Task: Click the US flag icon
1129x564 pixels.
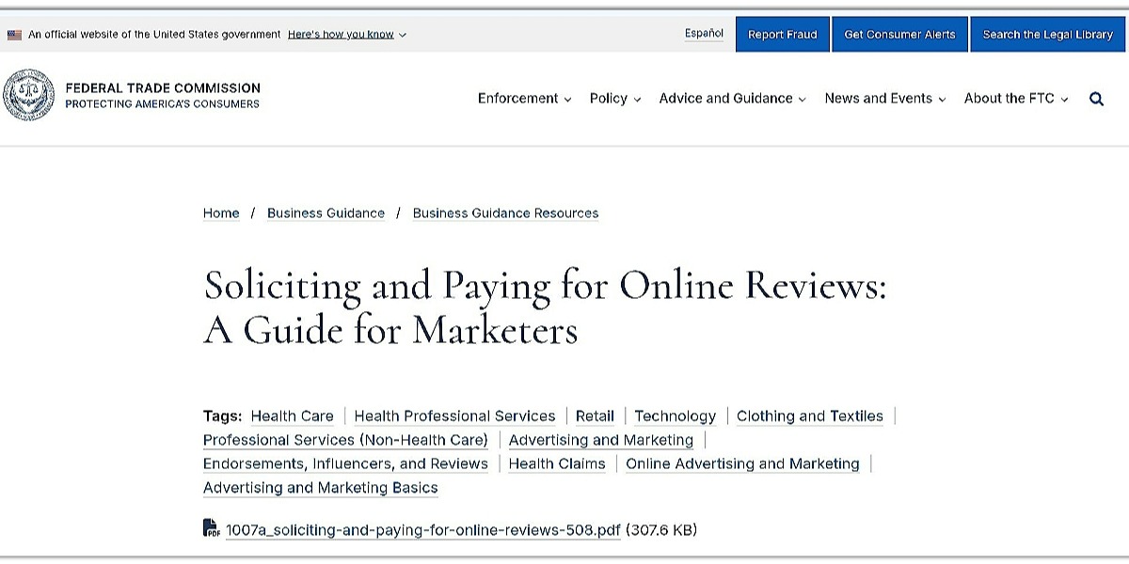Action: point(14,35)
